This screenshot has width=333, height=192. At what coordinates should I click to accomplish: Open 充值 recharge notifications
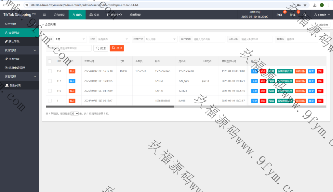tap(279, 15)
